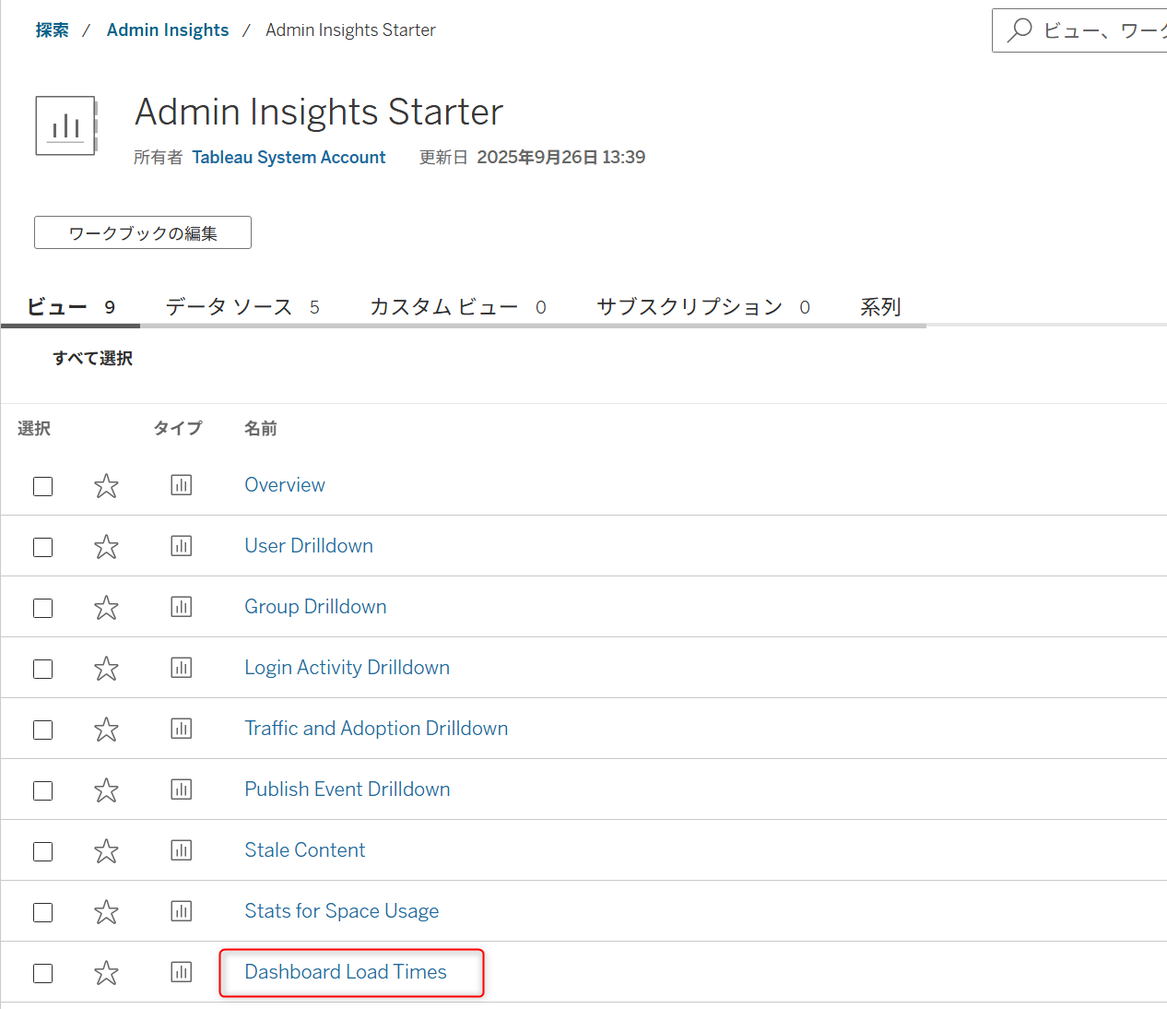
Task: Click the magnifier search icon
Action: coord(1019,30)
